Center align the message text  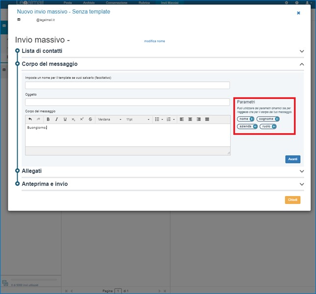(190, 119)
